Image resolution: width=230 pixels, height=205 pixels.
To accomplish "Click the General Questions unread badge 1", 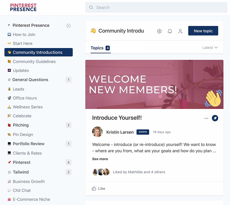I will pyautogui.click(x=68, y=80).
